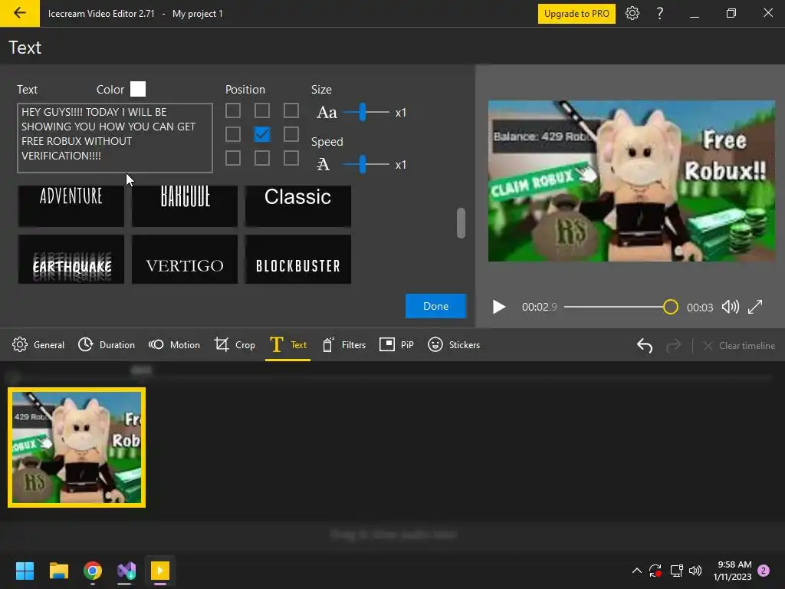Viewport: 785px width, 589px height.
Task: Click the playback progress slider handle
Action: [x=670, y=307]
